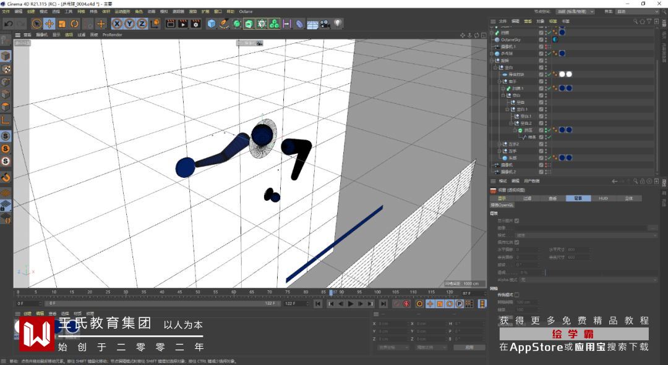Activate the Move tool
668x365 pixels.
(49, 24)
